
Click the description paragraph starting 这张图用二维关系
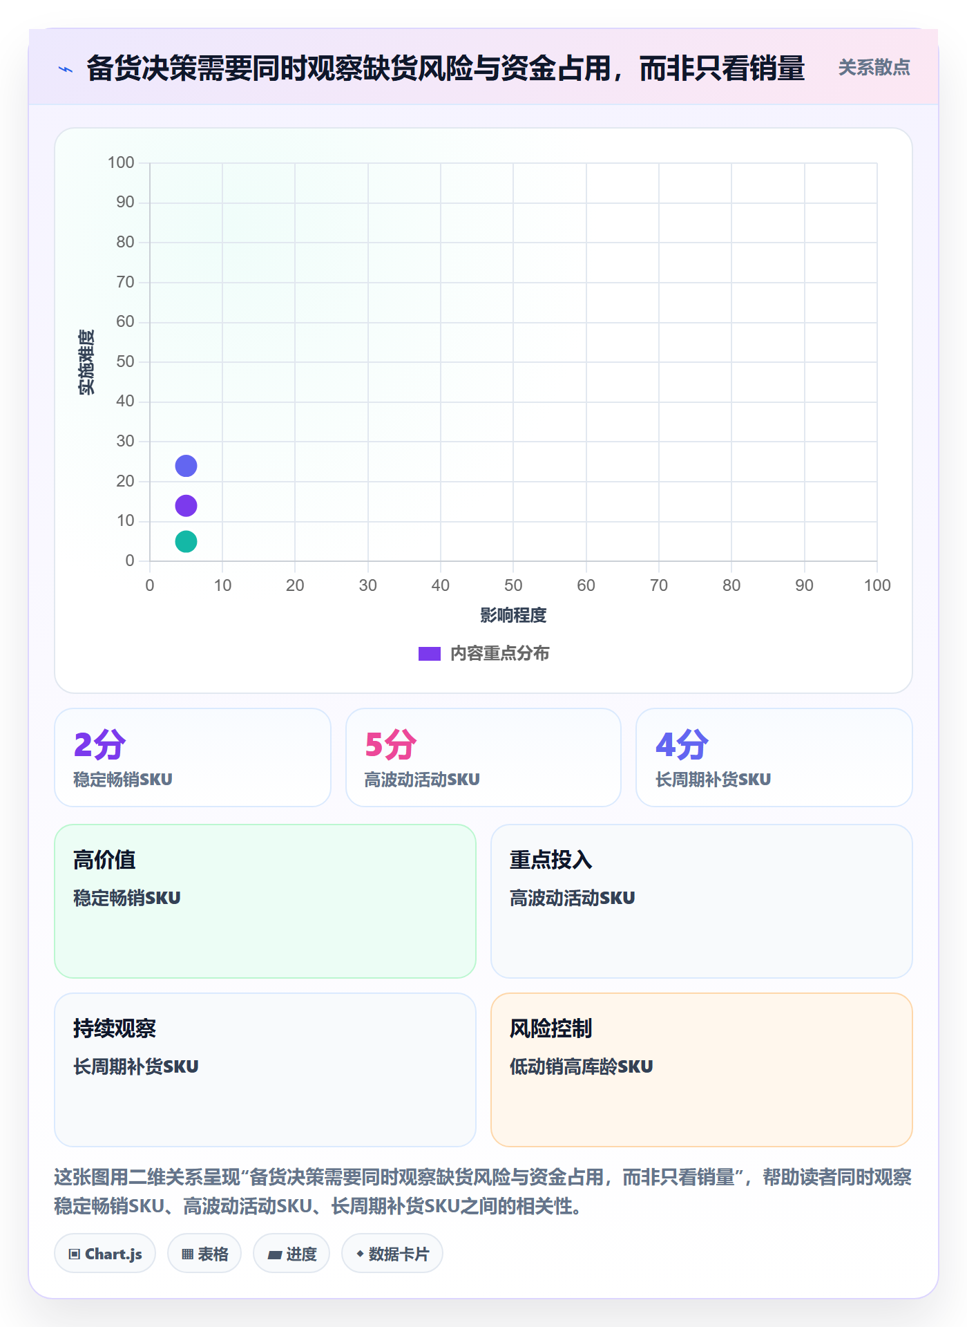483,1192
